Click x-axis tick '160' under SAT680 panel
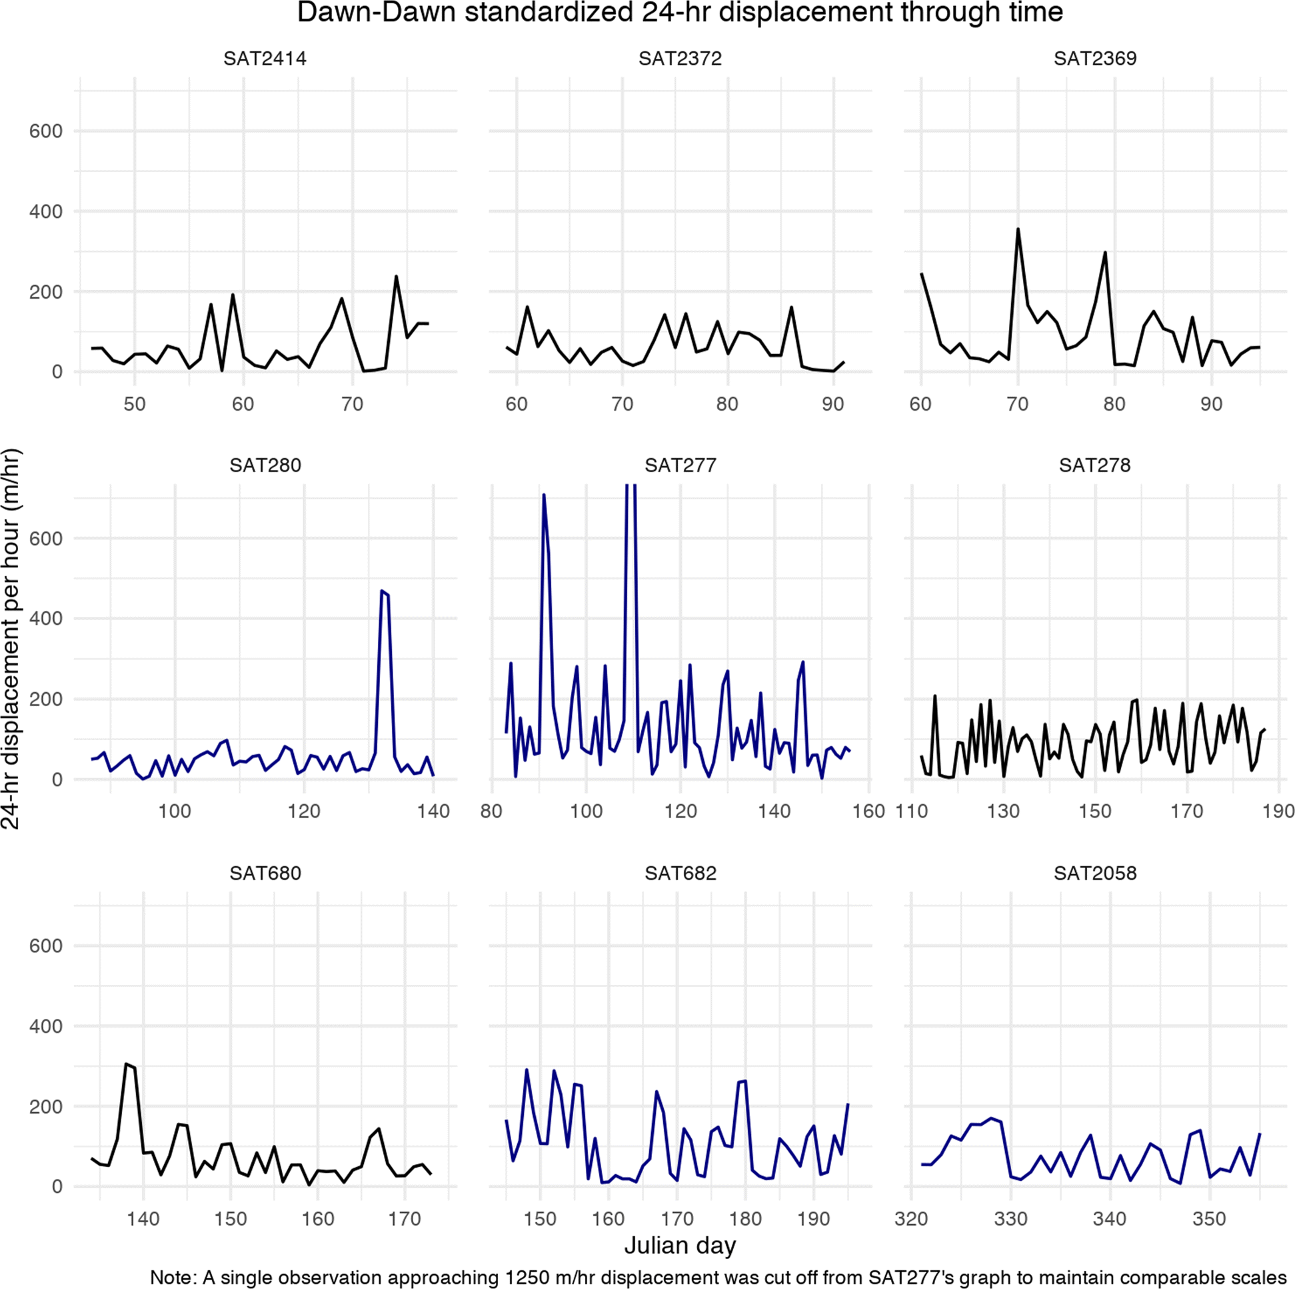1295x1289 pixels. click(318, 1219)
